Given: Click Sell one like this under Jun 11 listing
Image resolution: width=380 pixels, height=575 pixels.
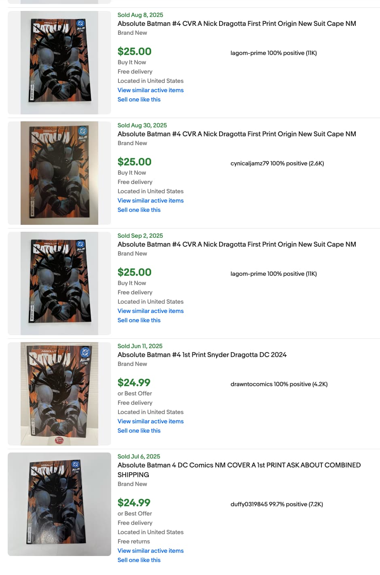Looking at the screenshot, I should pyautogui.click(x=139, y=431).
